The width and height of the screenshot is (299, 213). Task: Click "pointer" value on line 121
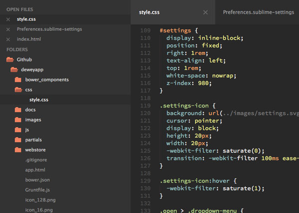207,121
